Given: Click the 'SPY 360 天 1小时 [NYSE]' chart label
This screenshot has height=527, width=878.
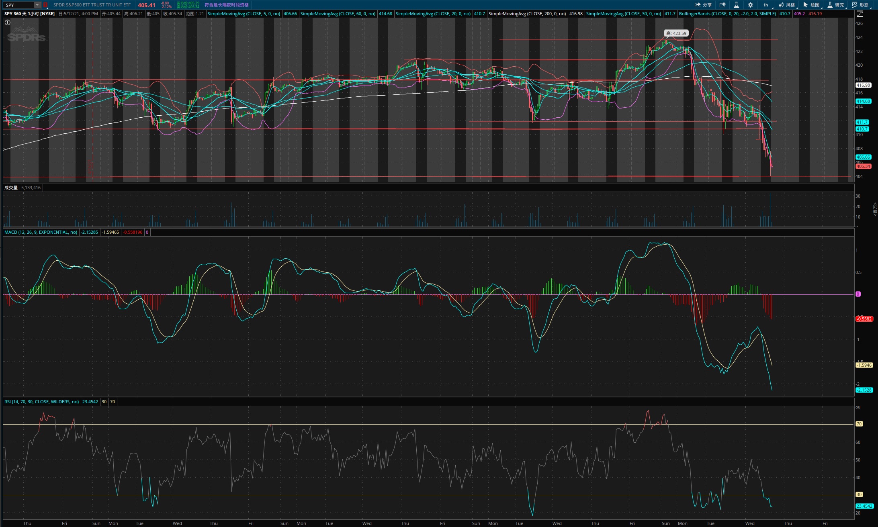Looking at the screenshot, I should [x=29, y=14].
